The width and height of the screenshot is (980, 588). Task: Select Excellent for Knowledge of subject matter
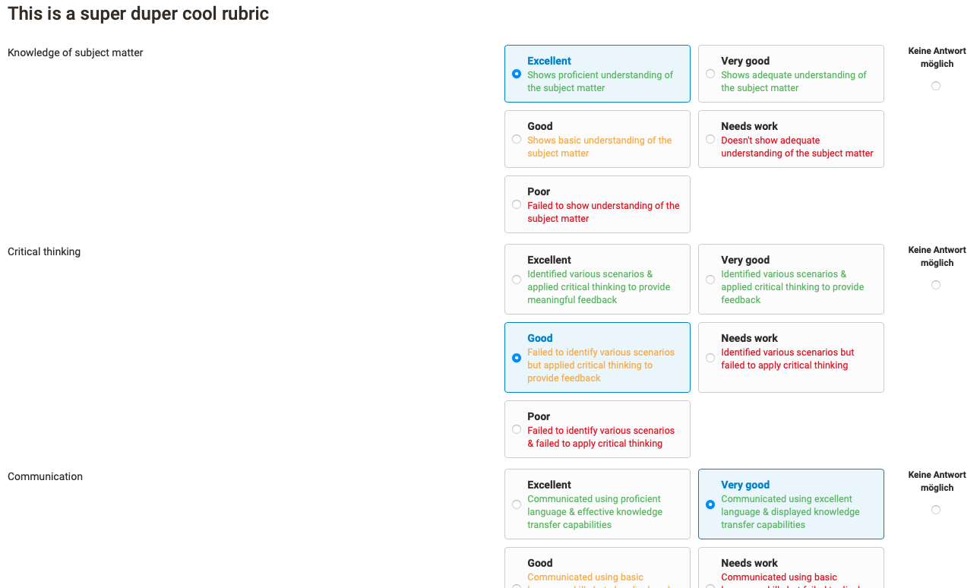517,74
